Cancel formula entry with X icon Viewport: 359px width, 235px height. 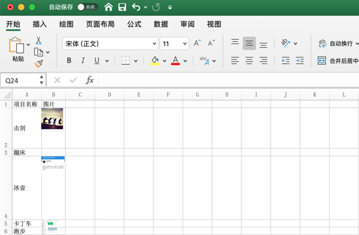tap(57, 80)
